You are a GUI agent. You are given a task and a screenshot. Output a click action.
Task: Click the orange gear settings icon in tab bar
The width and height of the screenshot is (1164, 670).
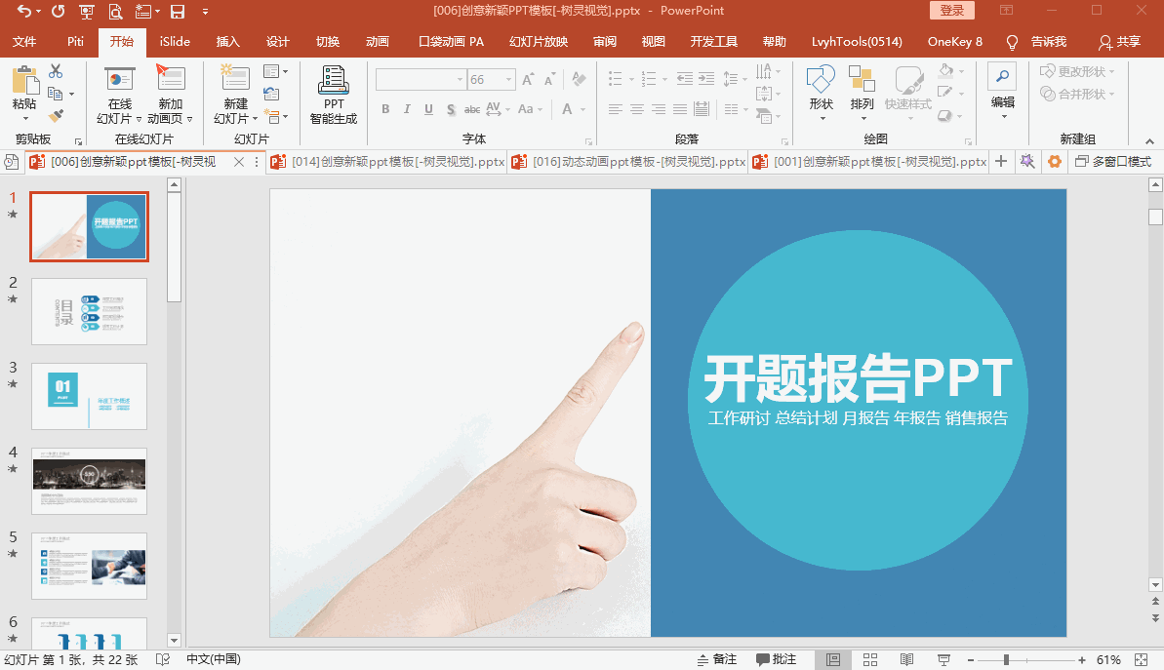[x=1054, y=162]
